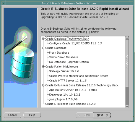Screen dimensions: 135x122
Task: Collapse the Oracle Fusion Middleware node
Action: [43, 67]
